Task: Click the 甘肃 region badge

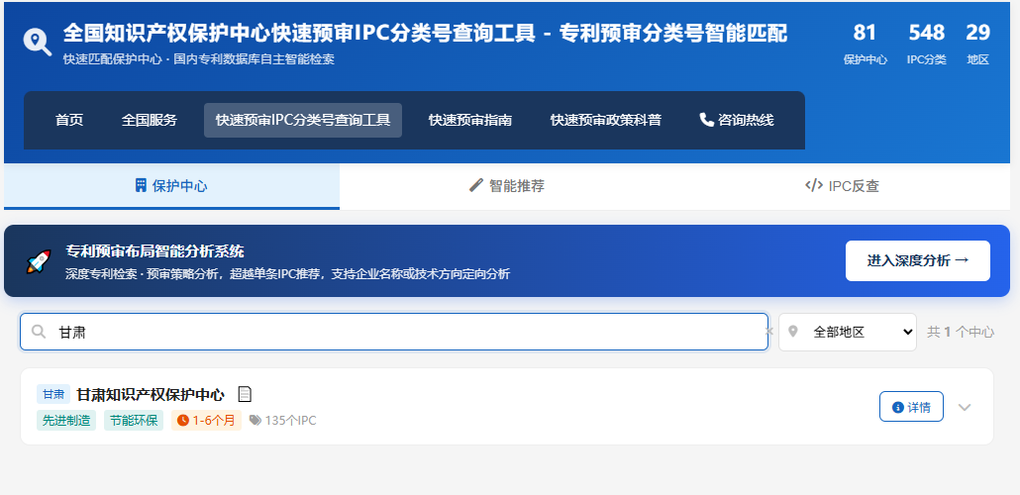Action: (x=53, y=394)
